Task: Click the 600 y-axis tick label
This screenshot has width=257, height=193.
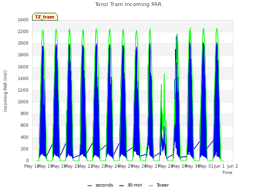Action: pyautogui.click(x=24, y=125)
